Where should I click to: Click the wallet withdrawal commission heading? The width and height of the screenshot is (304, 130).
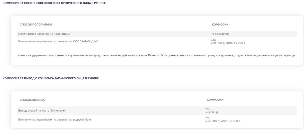point(51,78)
